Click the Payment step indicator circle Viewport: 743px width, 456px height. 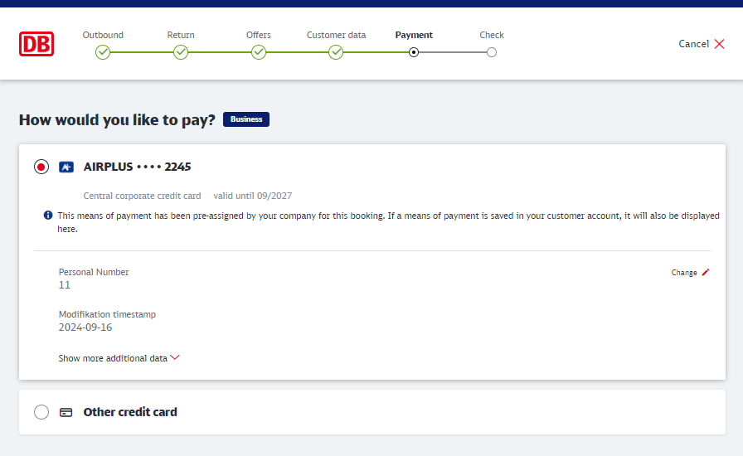(414, 52)
